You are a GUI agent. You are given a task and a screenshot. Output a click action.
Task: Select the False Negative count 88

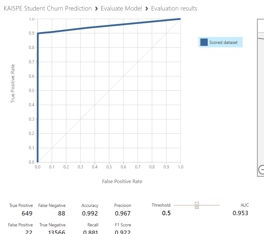pos(62,213)
